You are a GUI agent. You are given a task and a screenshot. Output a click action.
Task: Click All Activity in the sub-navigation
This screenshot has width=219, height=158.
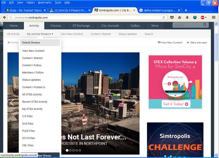click(x=13, y=34)
